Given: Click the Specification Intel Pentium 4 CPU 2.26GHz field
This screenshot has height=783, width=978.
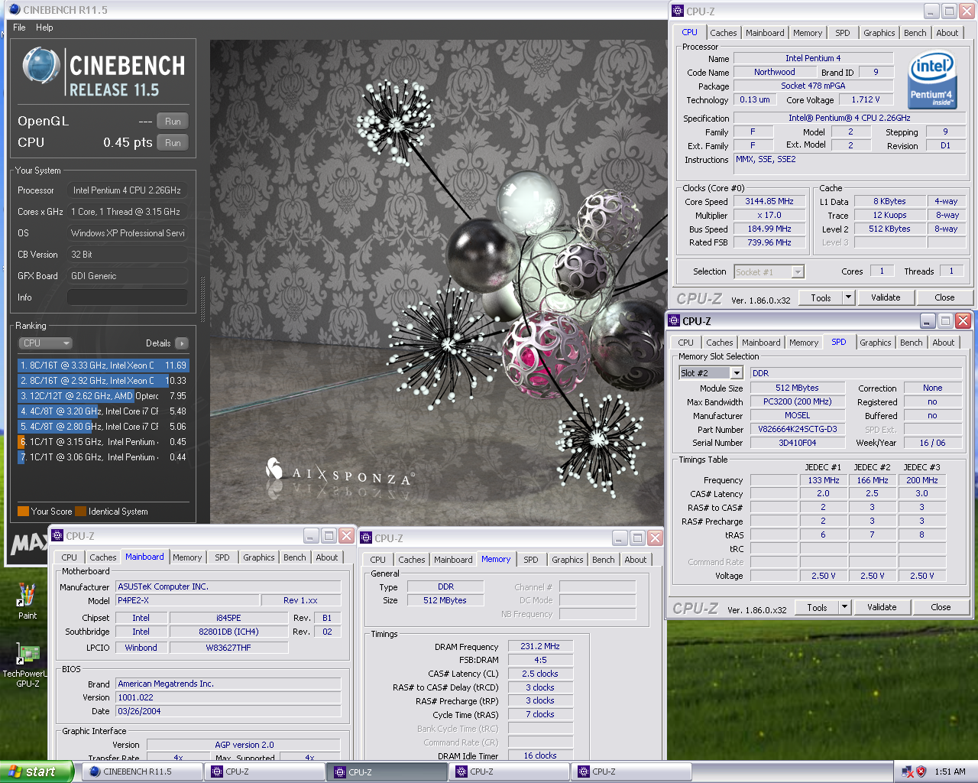Looking at the screenshot, I should tap(849, 119).
